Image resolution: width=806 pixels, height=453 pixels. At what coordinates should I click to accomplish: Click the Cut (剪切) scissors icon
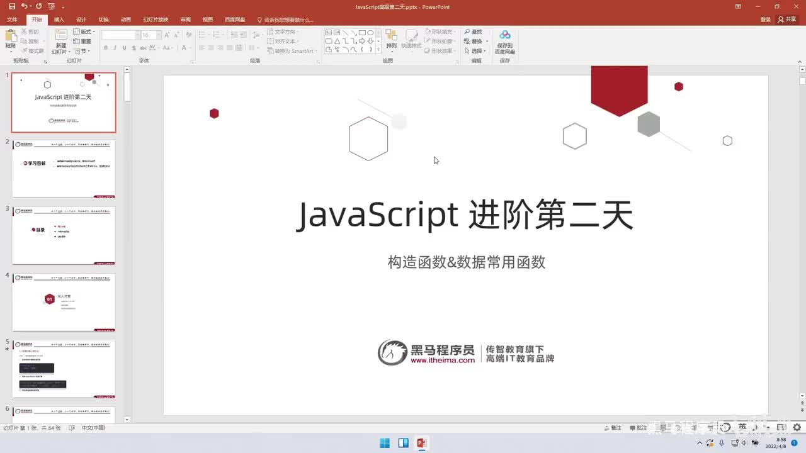click(24, 31)
